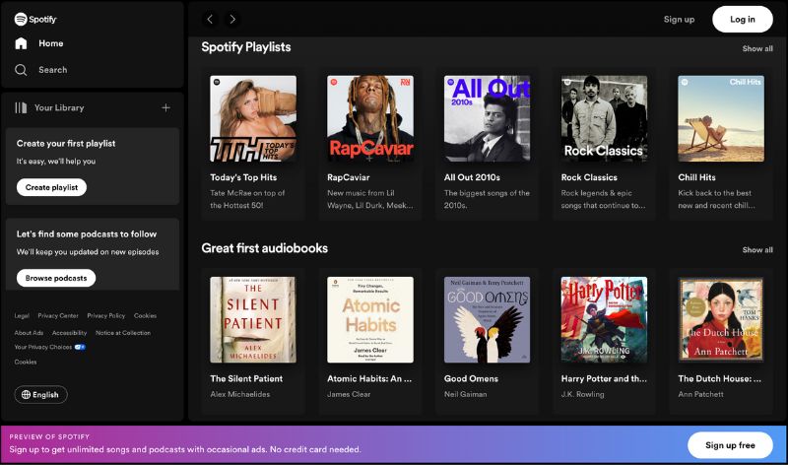Click the globe icon beside English
This screenshot has width=788, height=465.
(x=26, y=395)
